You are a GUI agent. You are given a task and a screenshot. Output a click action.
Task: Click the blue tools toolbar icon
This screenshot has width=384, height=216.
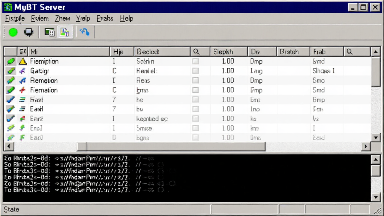pyautogui.click(x=84, y=32)
